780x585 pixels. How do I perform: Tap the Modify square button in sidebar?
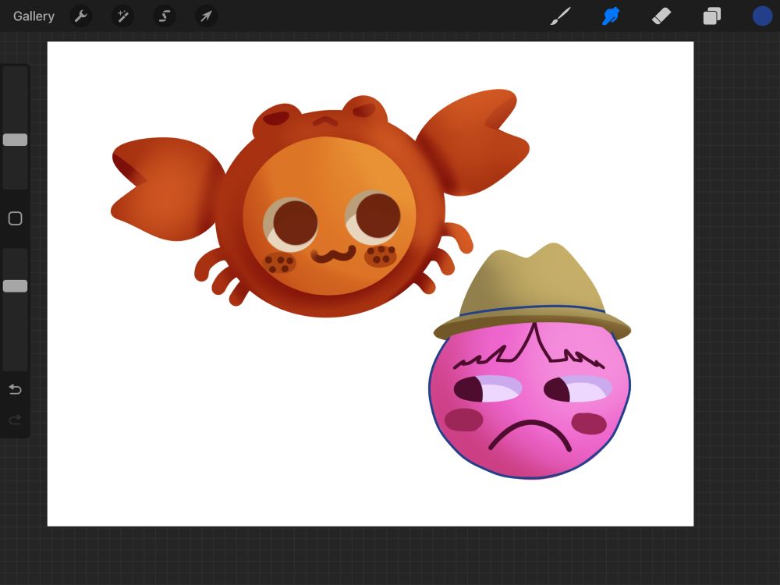click(16, 218)
